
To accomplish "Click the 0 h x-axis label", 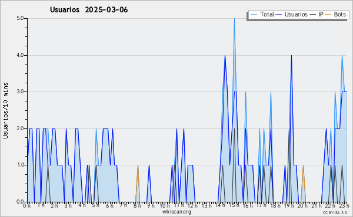I will tap(26, 206).
